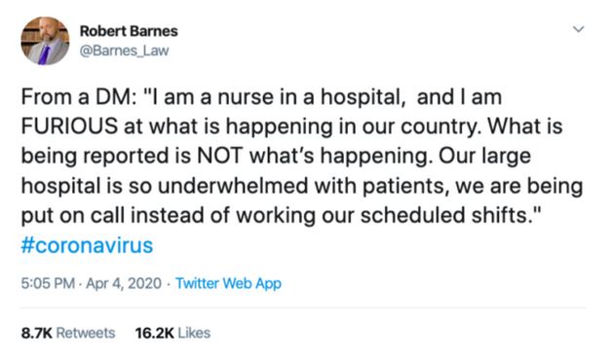Click the 5:05 PM timestamp
This screenshot has height=353, width=612.
coord(48,283)
